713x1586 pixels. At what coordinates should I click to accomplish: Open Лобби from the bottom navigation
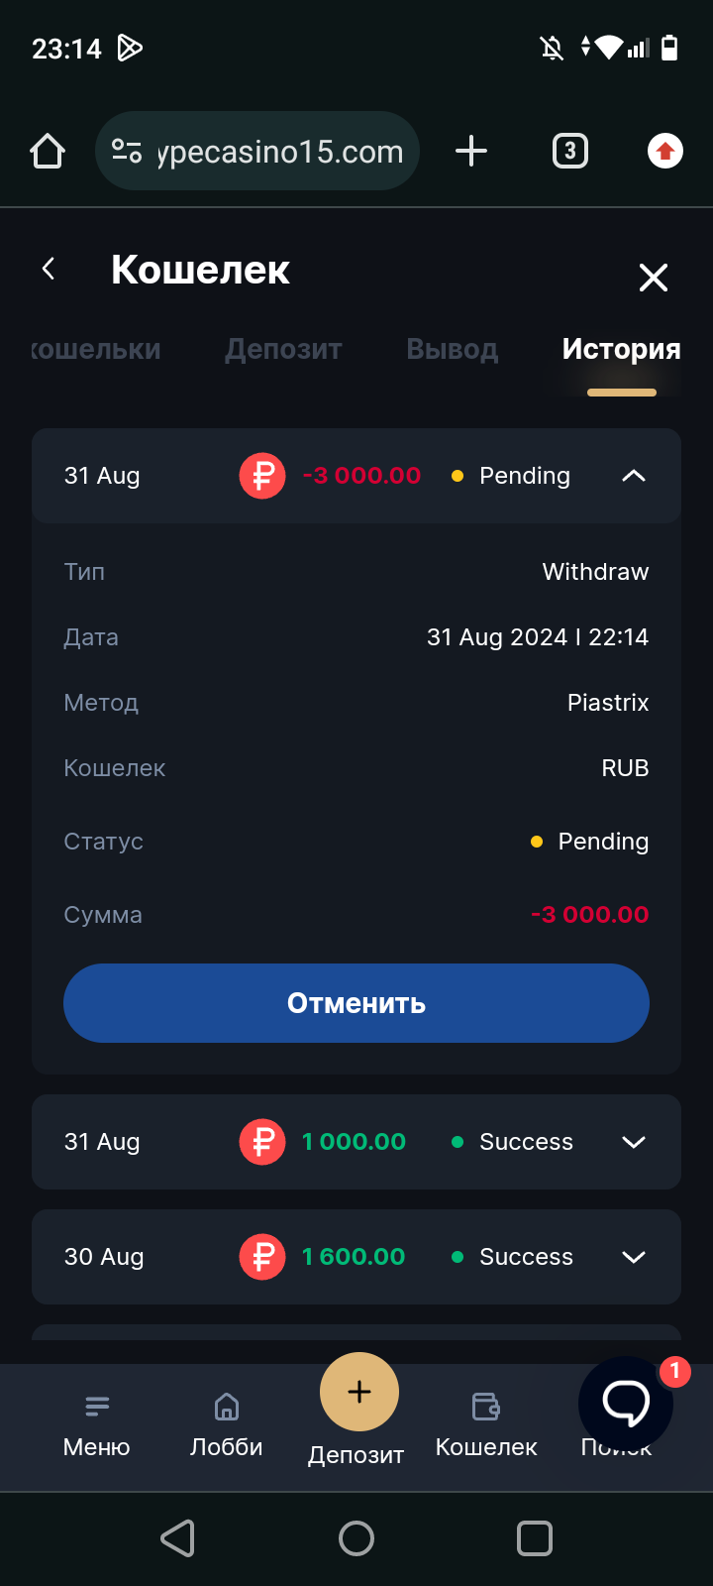coord(227,1425)
